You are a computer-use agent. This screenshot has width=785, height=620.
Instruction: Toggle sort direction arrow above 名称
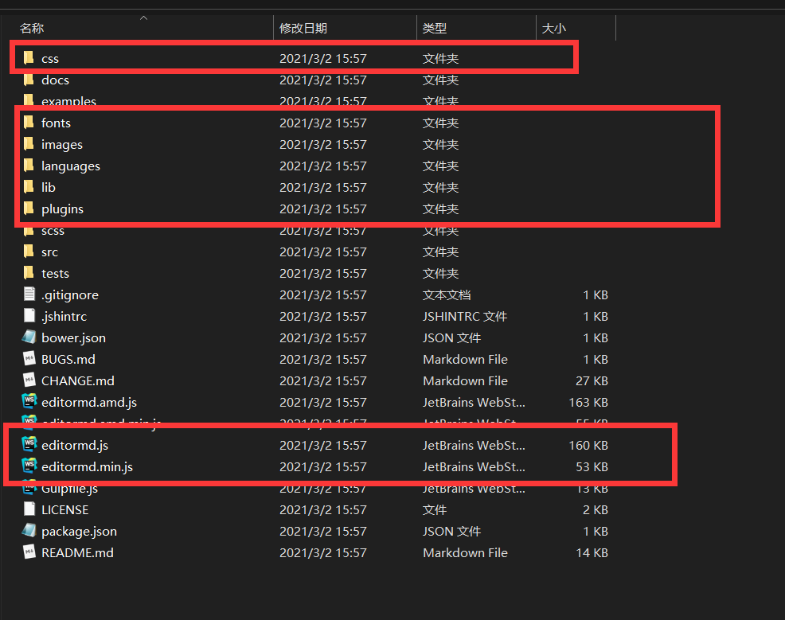pos(143,18)
